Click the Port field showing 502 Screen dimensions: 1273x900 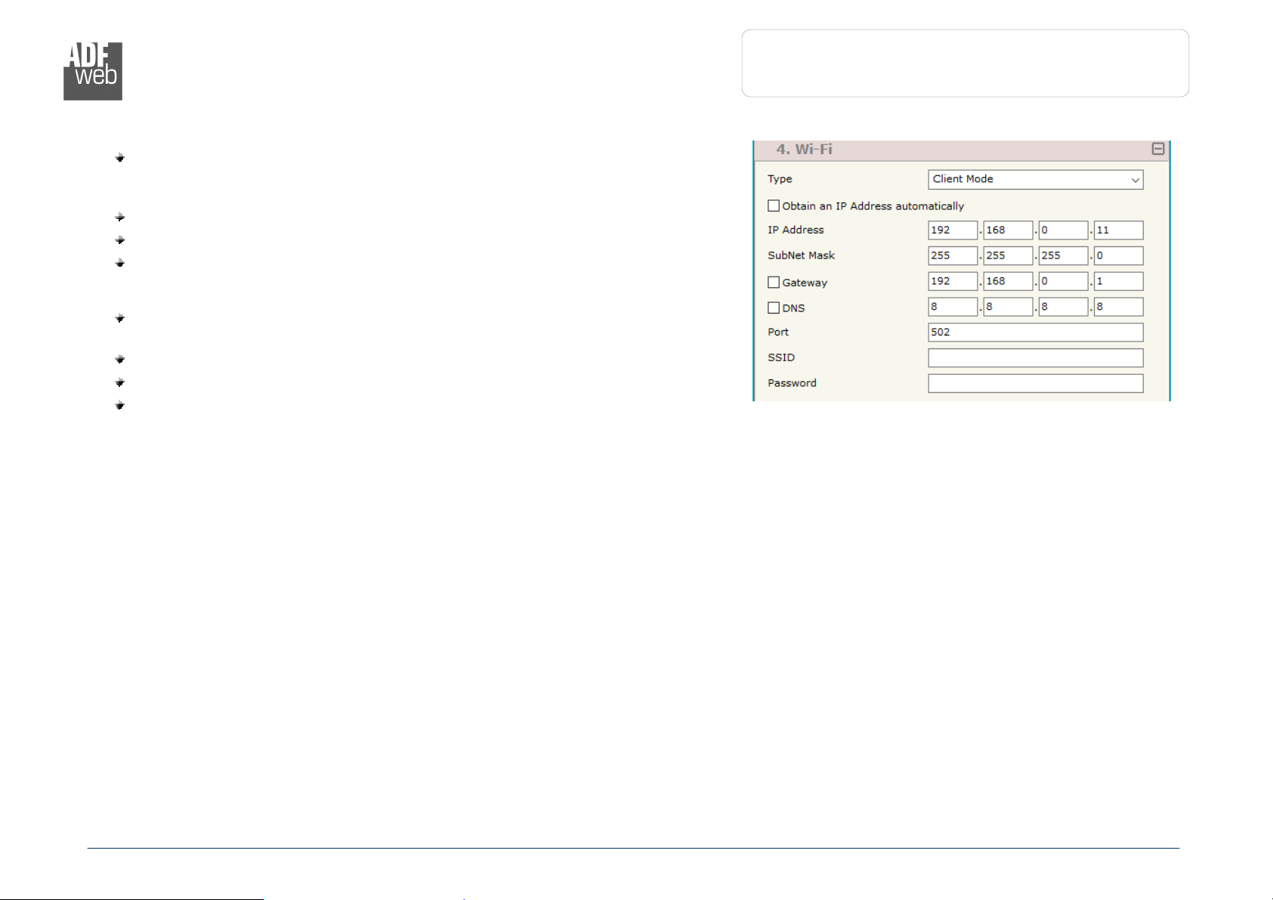(1035, 332)
